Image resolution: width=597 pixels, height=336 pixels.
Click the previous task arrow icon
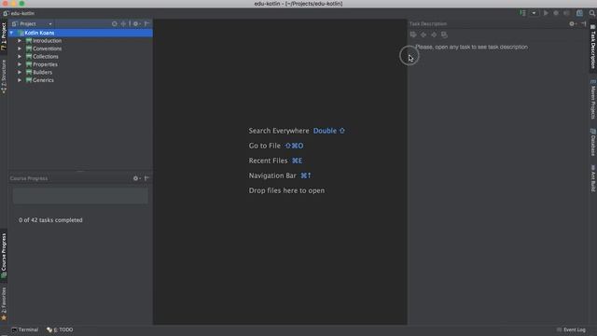coord(423,35)
